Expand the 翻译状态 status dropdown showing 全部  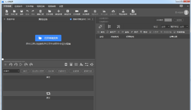[x=184, y=27]
